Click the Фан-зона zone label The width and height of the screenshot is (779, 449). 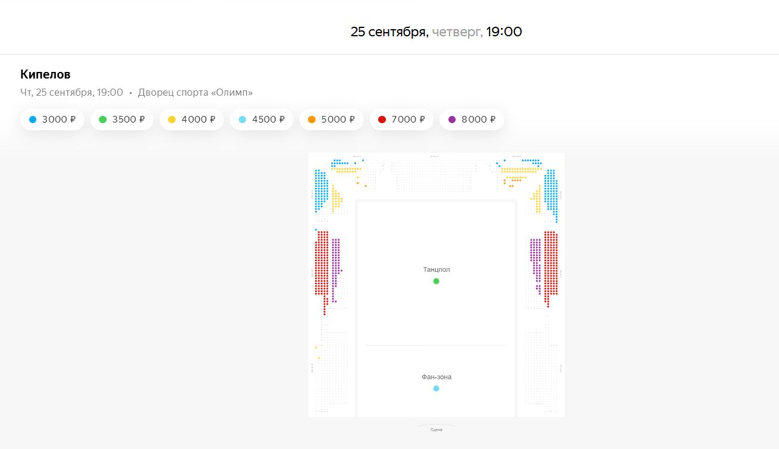point(436,376)
